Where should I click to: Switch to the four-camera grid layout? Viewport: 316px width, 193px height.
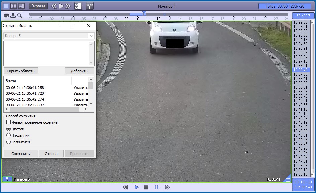[x=14, y=6]
